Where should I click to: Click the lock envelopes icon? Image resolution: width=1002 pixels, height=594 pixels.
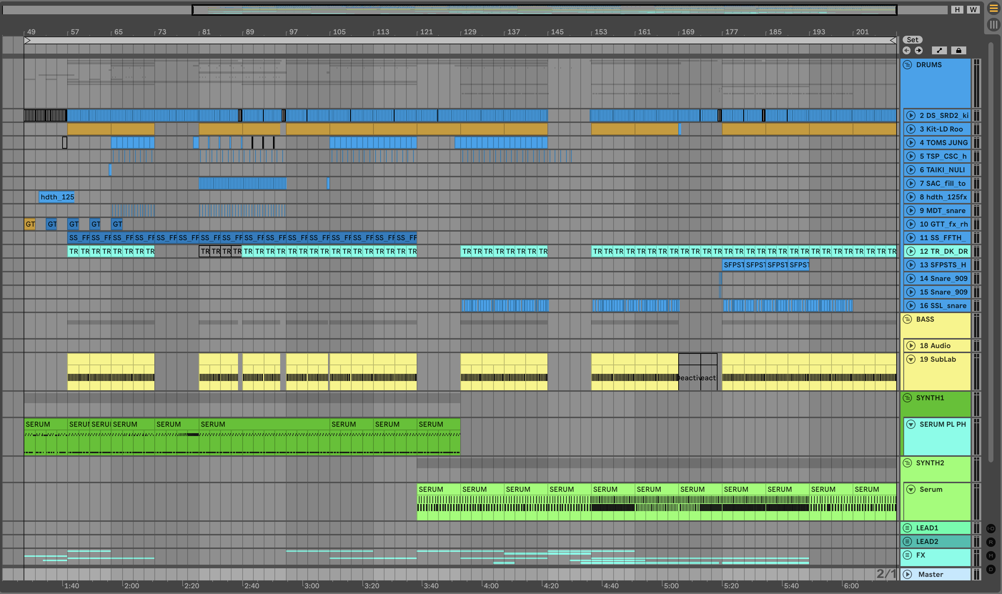click(x=958, y=50)
